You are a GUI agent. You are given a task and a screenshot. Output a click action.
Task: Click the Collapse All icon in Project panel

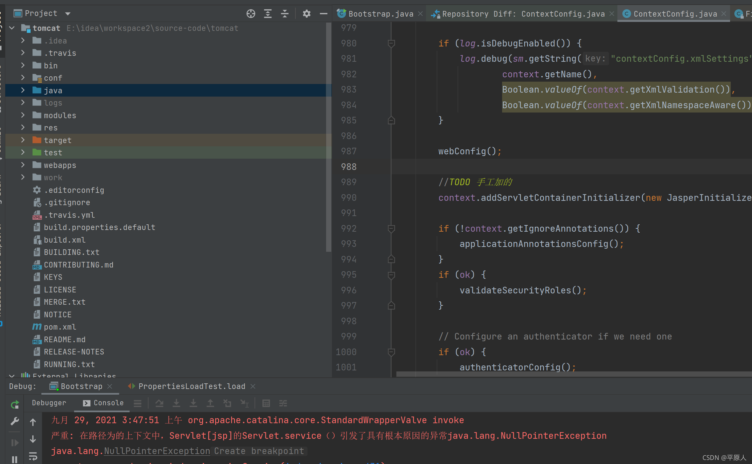[285, 14]
